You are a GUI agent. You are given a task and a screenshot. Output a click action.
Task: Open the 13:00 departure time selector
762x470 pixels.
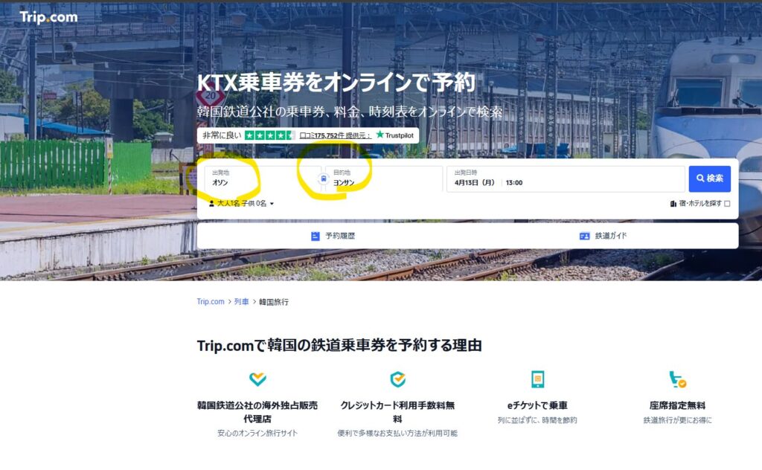[x=514, y=182]
